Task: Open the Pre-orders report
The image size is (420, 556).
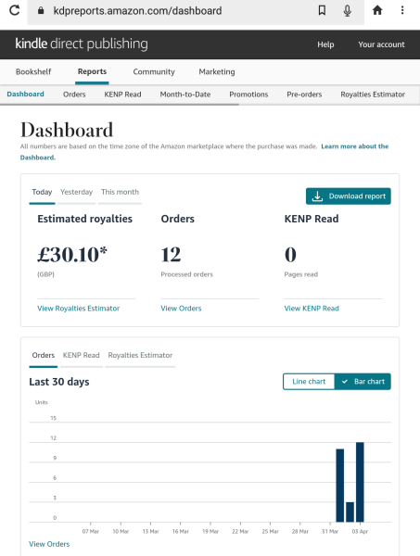Action: tap(304, 95)
